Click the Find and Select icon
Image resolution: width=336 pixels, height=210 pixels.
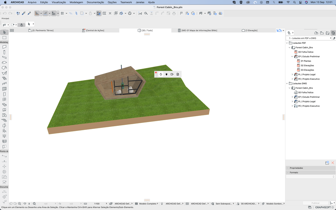18,13
